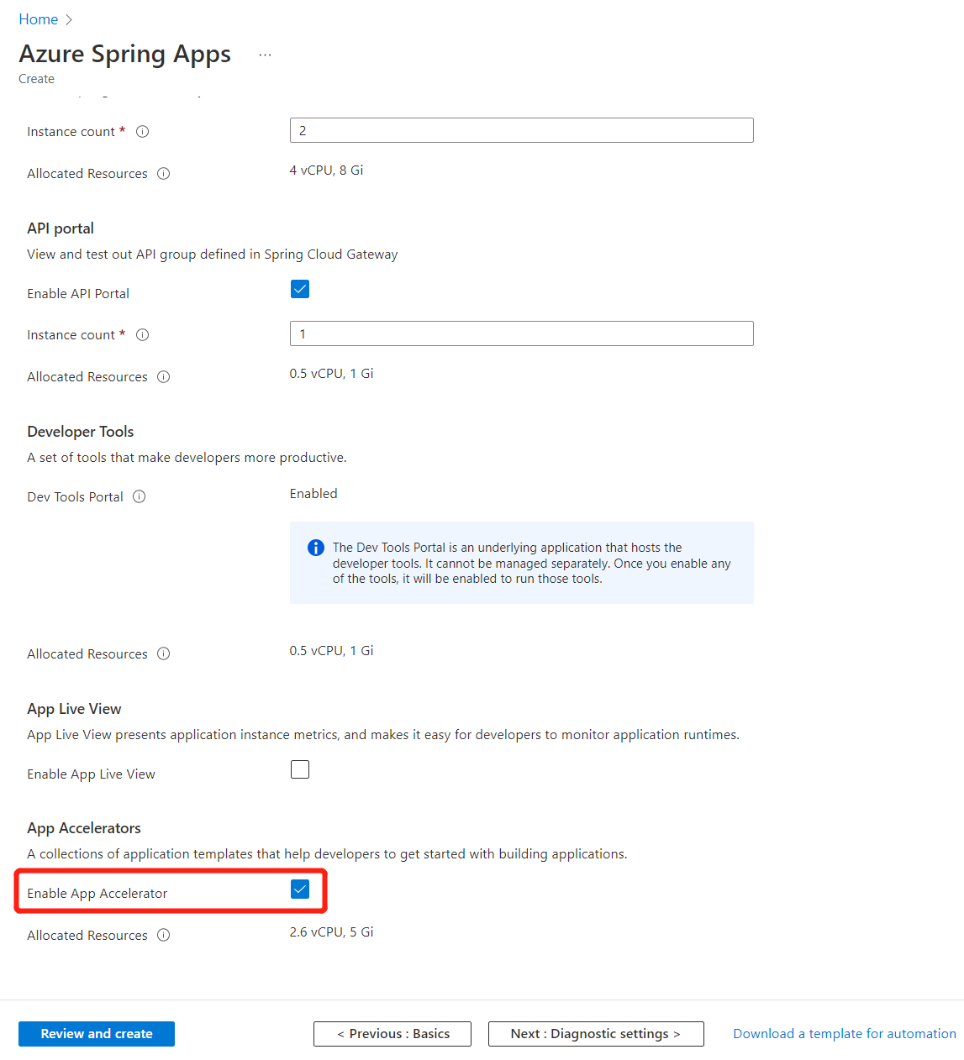Viewport: 964px width, 1060px height.
Task: Click the App Live View section heading
Action: [x=74, y=709]
